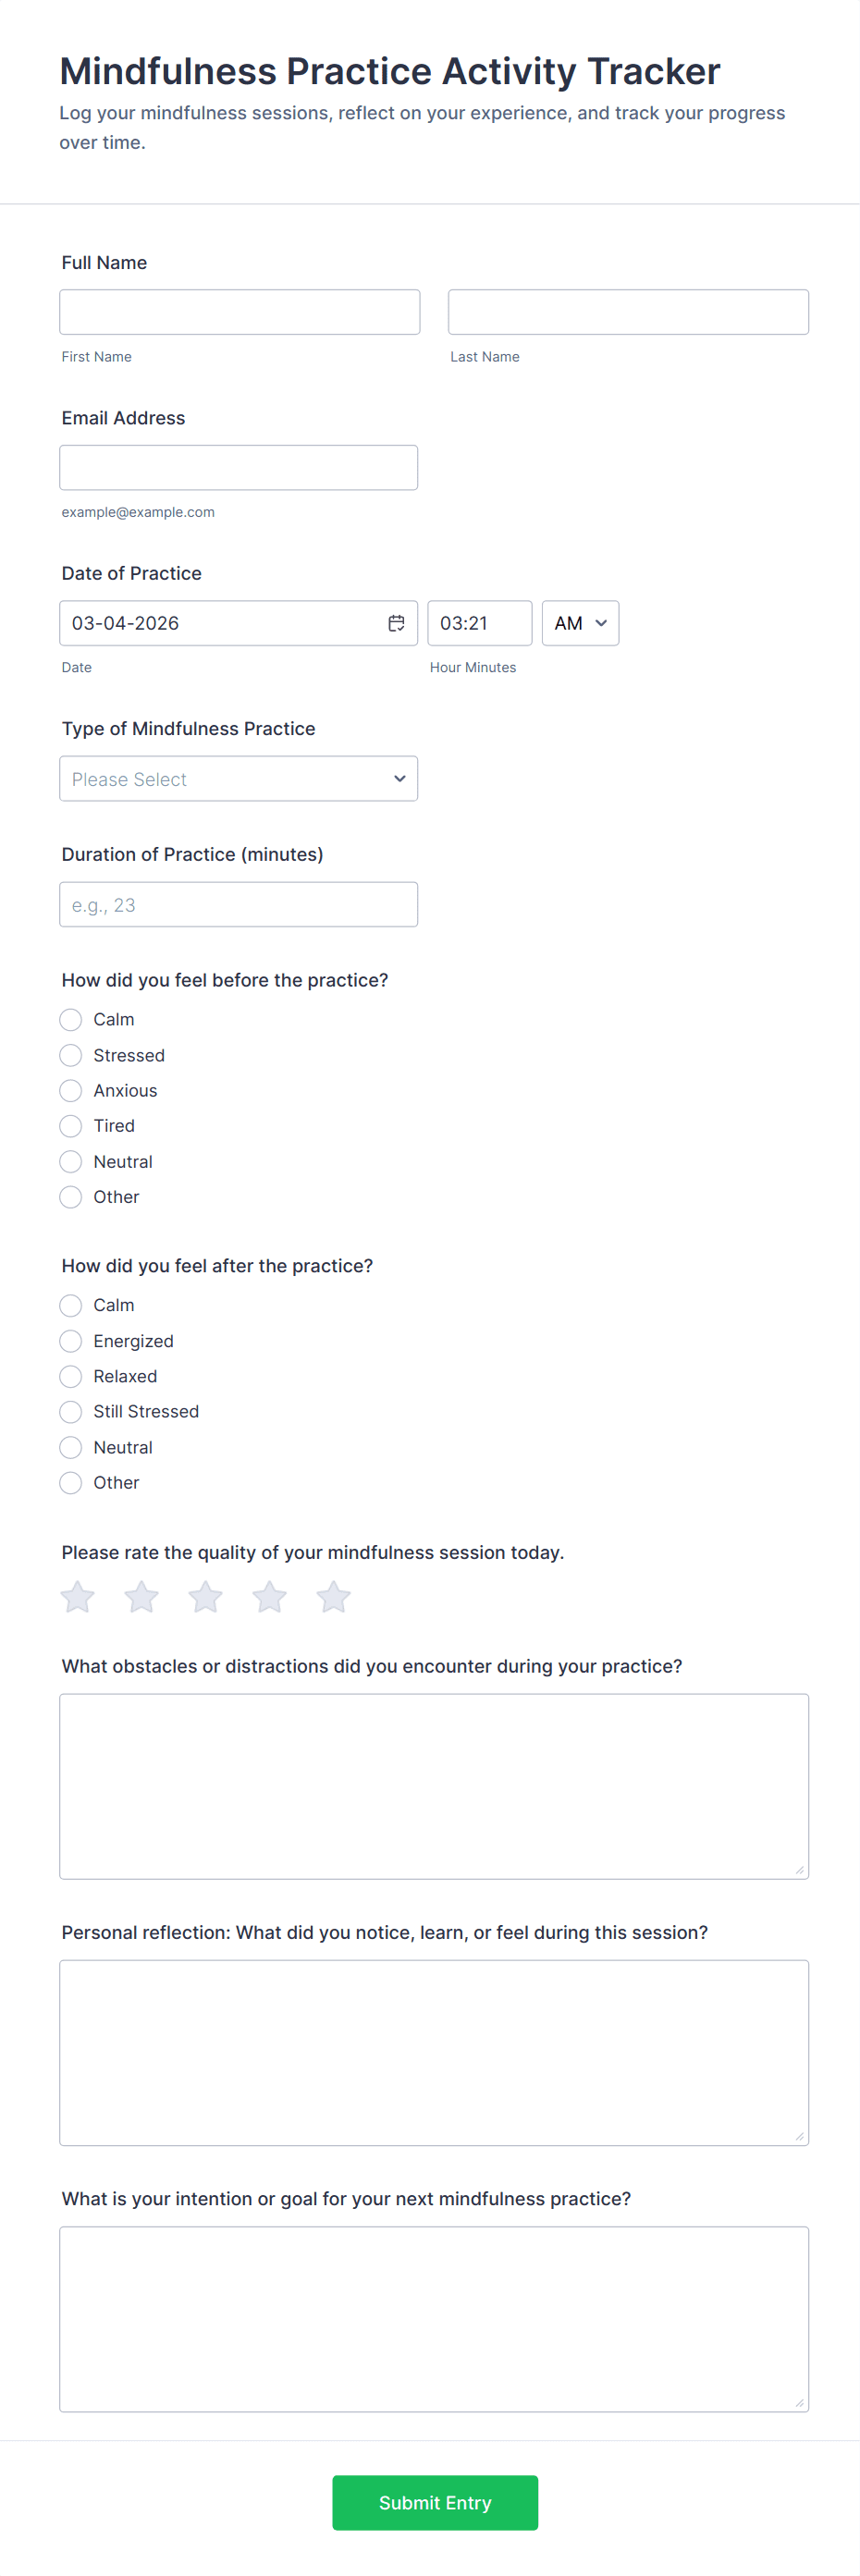
Task: Click the Hour Minutes time field
Action: click(479, 623)
